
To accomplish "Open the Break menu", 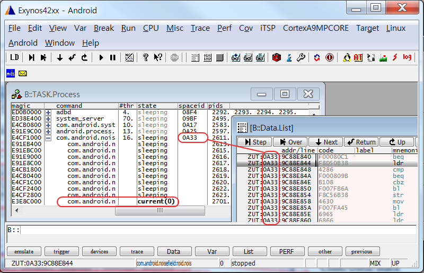I will point(104,28).
